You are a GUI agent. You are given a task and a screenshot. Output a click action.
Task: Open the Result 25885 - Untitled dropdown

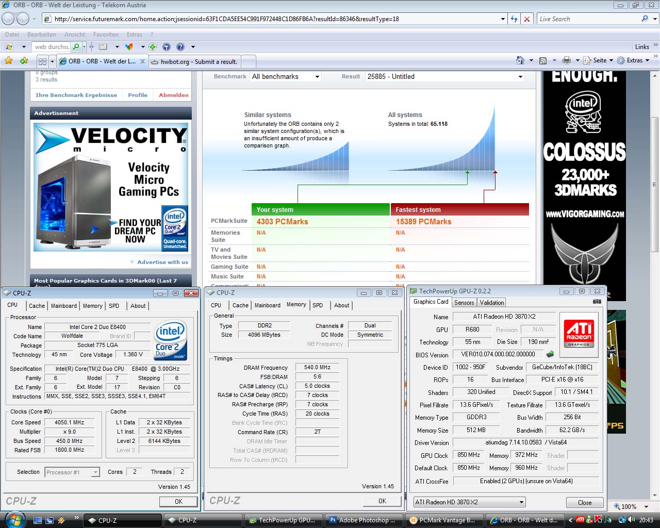445,76
